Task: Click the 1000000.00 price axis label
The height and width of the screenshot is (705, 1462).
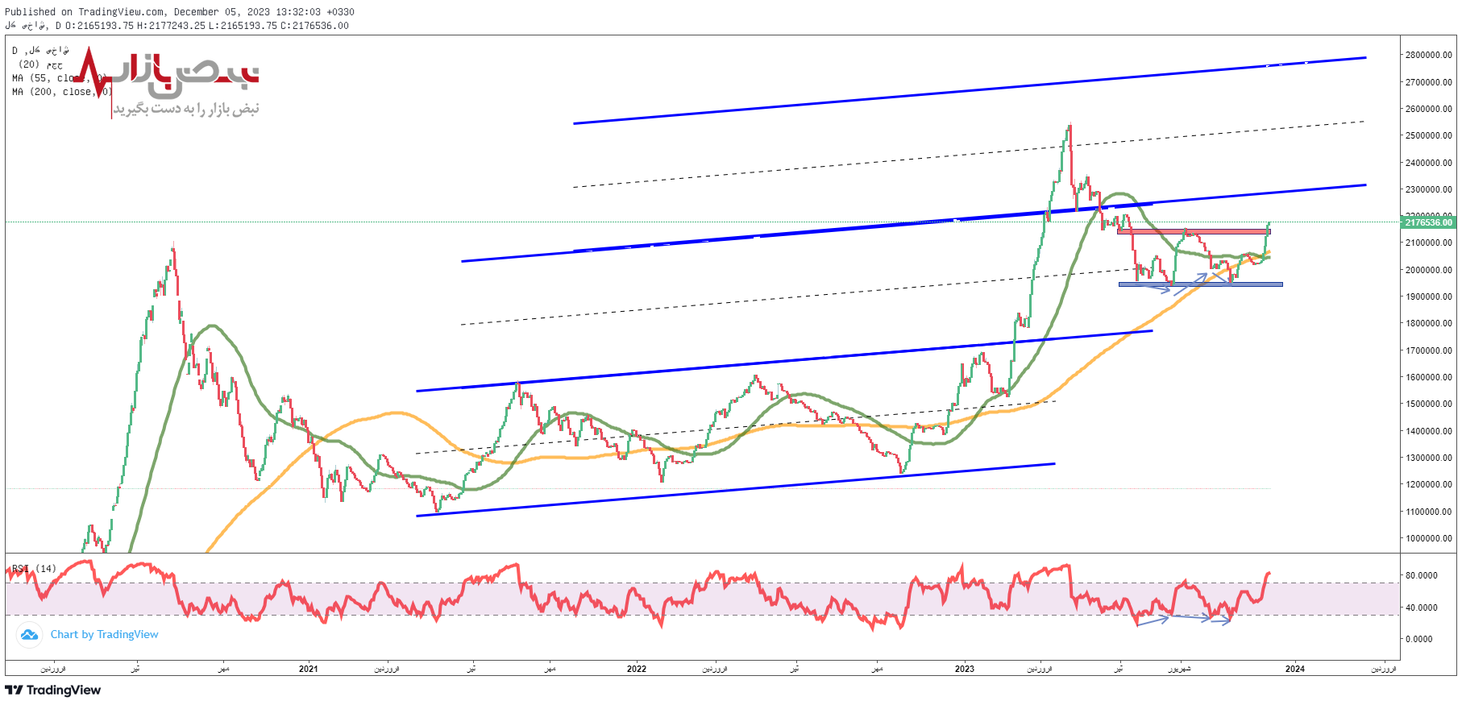Action: (x=1429, y=538)
